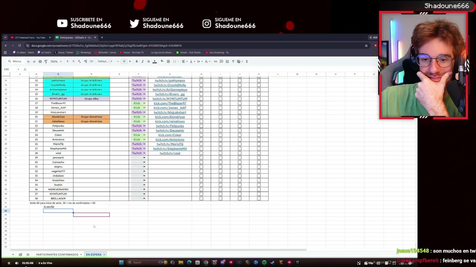
Task: Insert a comment from the toolbar
Action: (221, 62)
